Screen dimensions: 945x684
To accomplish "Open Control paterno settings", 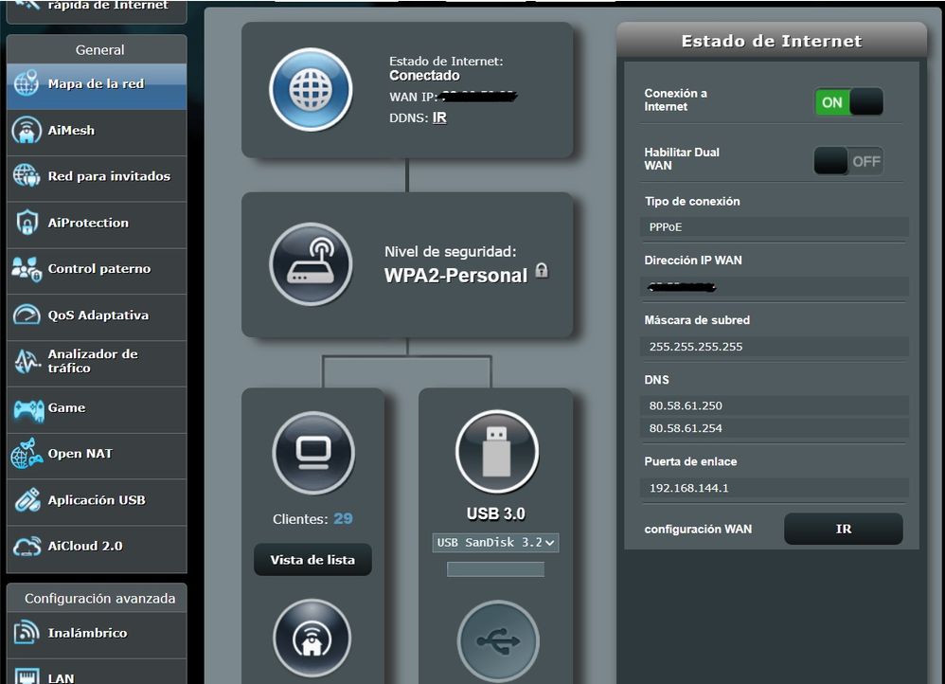I will pyautogui.click(x=97, y=269).
